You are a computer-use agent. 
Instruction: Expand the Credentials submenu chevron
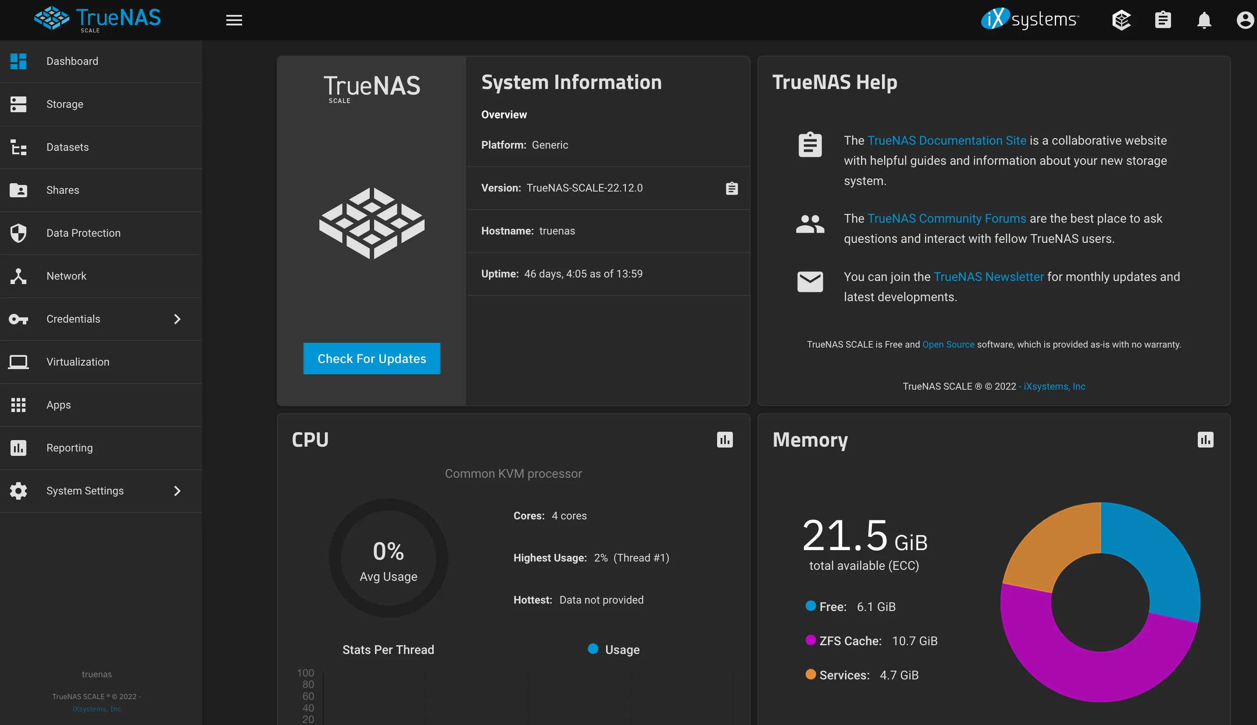pos(177,319)
